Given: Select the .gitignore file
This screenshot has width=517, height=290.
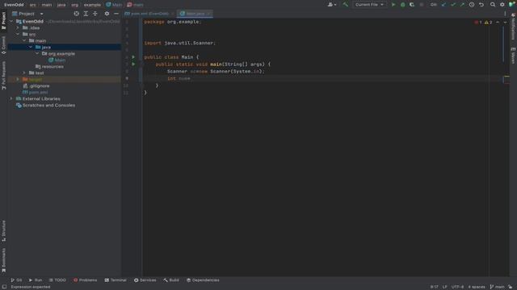Looking at the screenshot, I should tap(36, 86).
